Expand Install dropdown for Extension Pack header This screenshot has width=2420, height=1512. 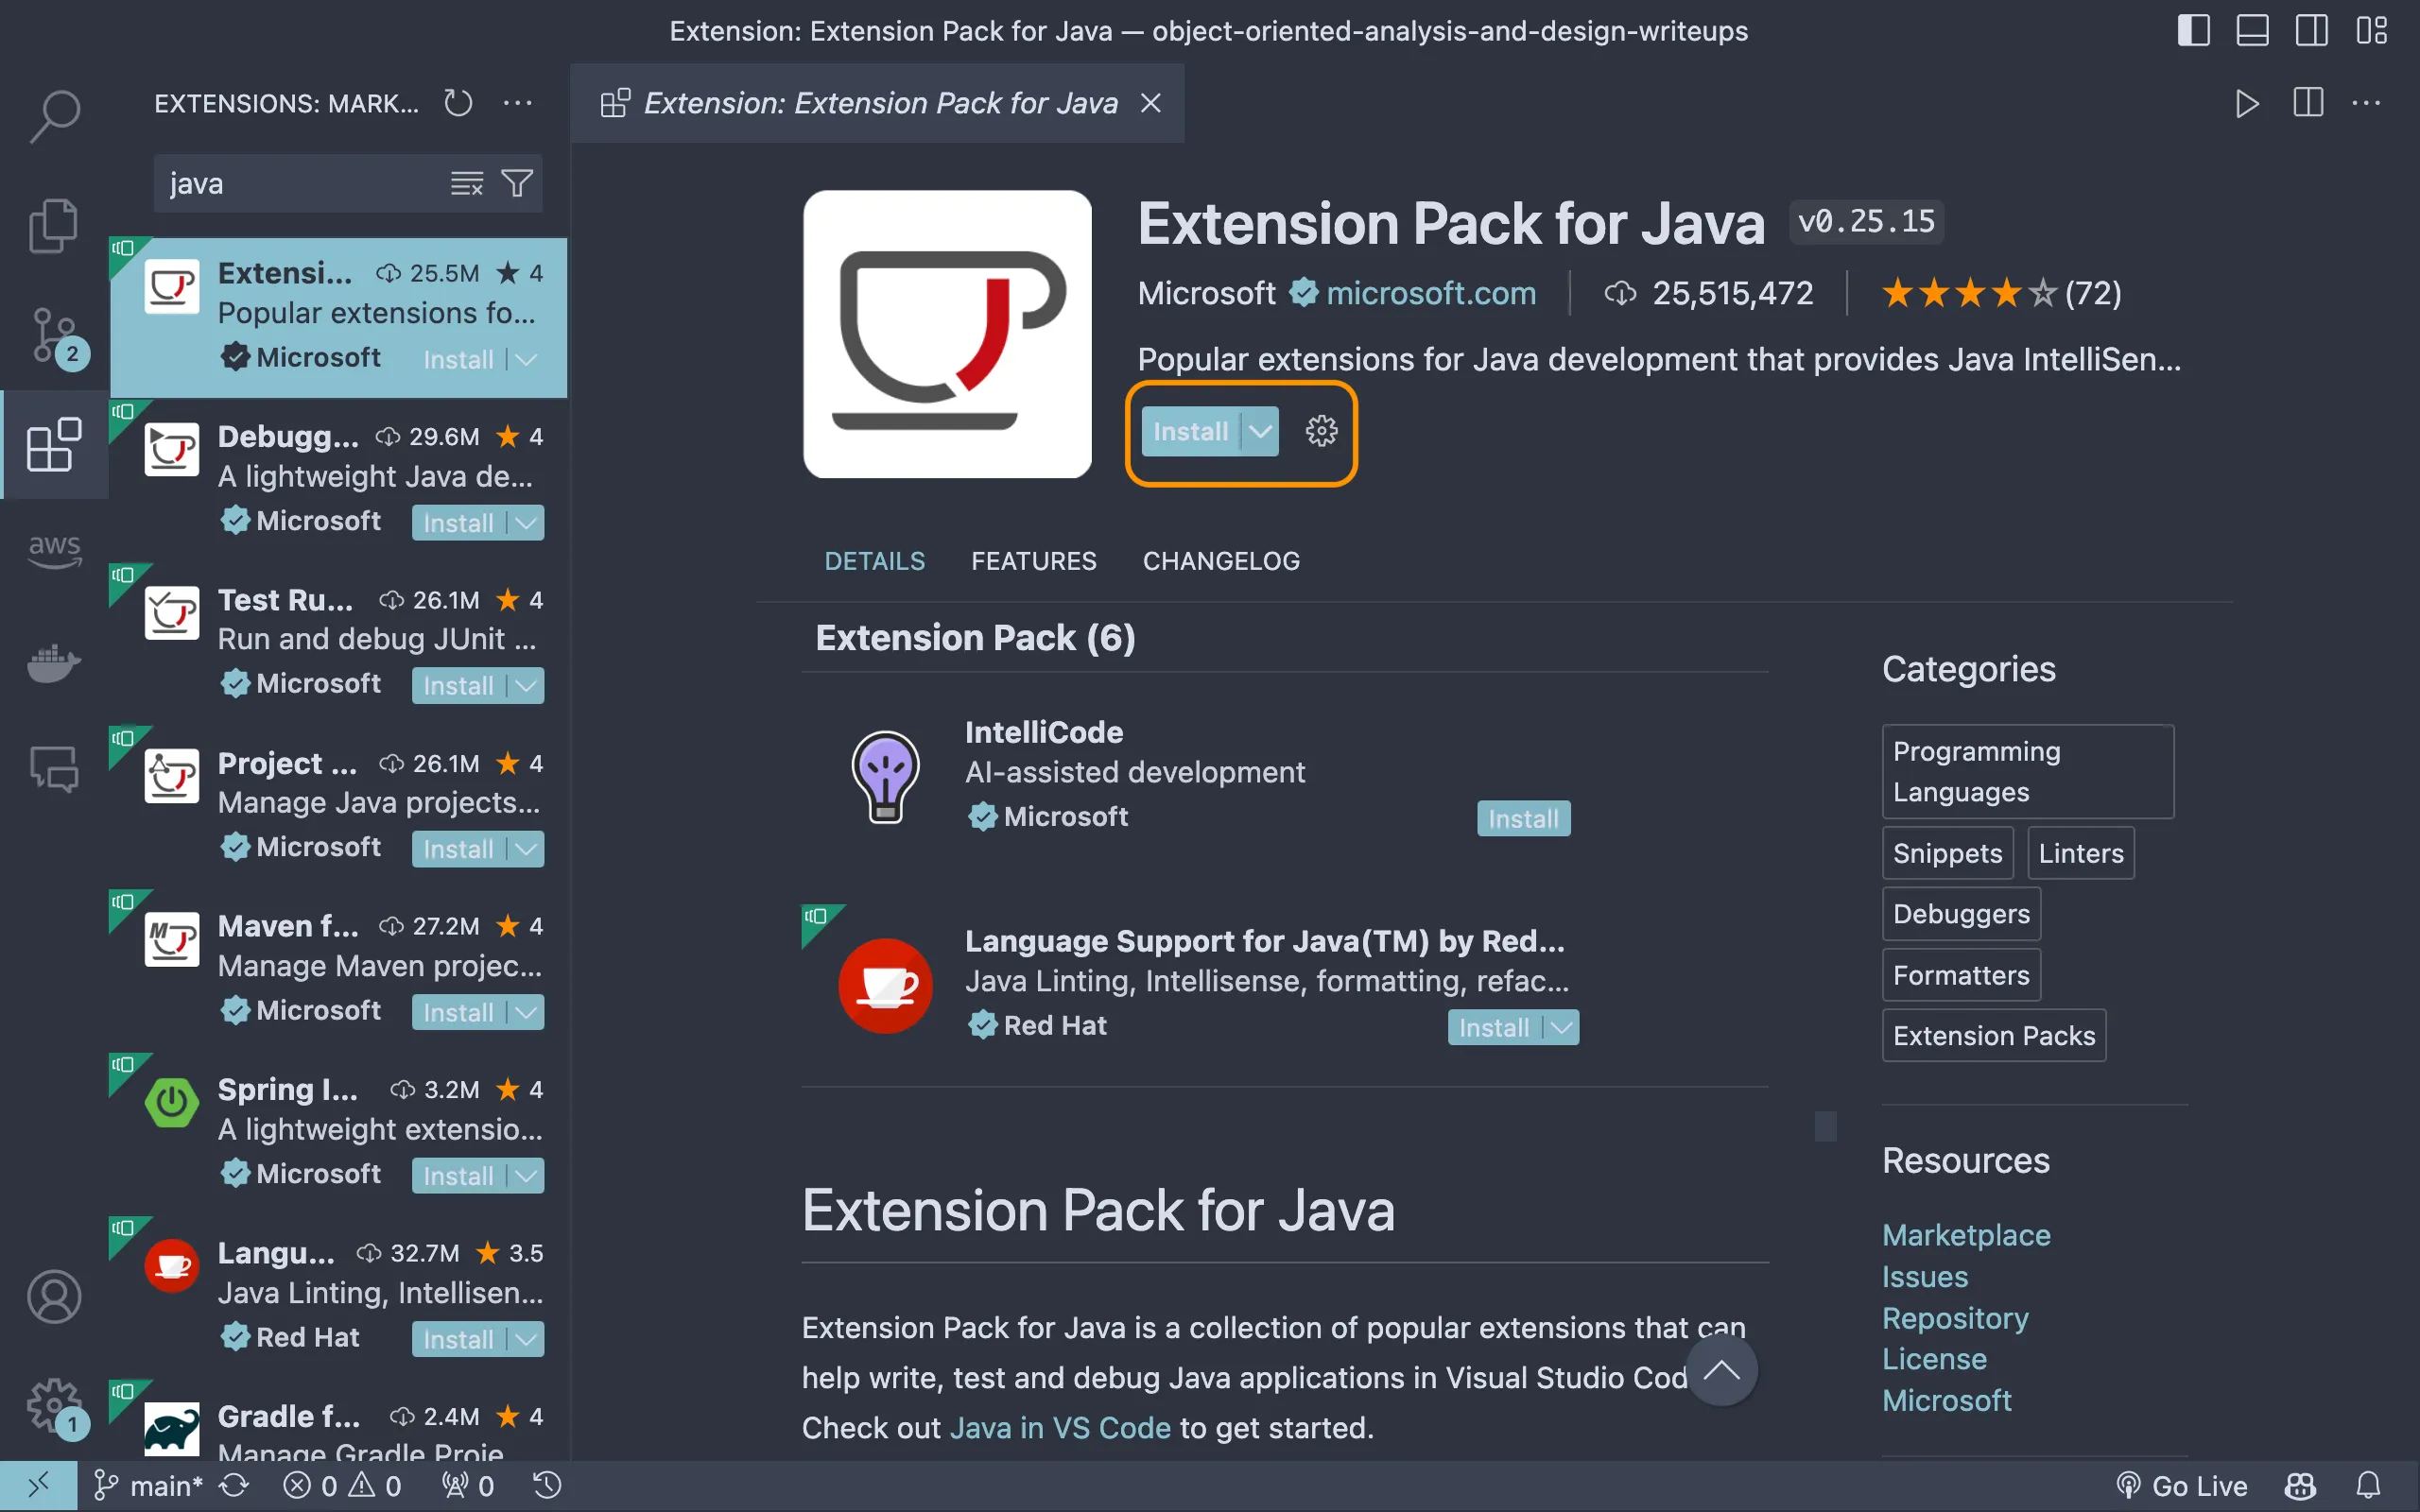click(1260, 431)
